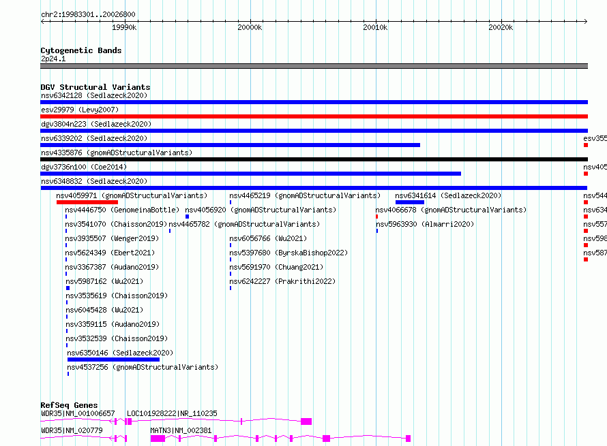Click the chr2:19983301..20026800 coordinate label
The height and width of the screenshot is (446, 607).
click(88, 14)
